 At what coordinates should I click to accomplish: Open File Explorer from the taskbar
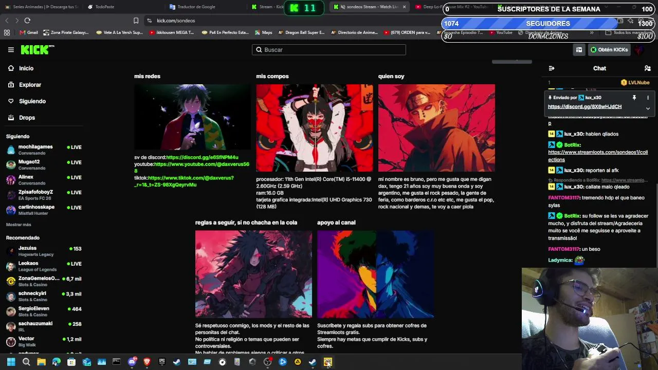point(41,362)
